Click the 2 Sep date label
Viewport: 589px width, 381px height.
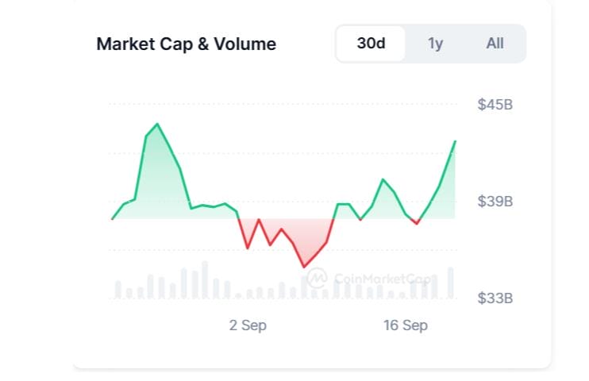click(x=248, y=325)
